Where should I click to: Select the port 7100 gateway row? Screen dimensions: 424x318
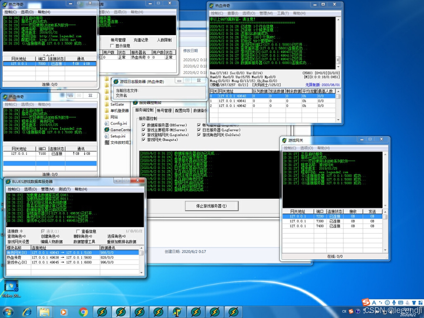tap(50, 153)
